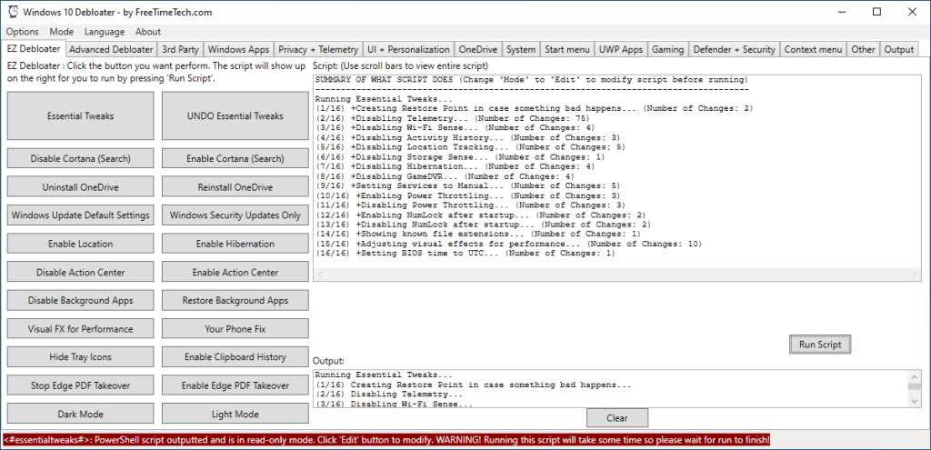Click Output pane scrollbar down arrow

915,401
